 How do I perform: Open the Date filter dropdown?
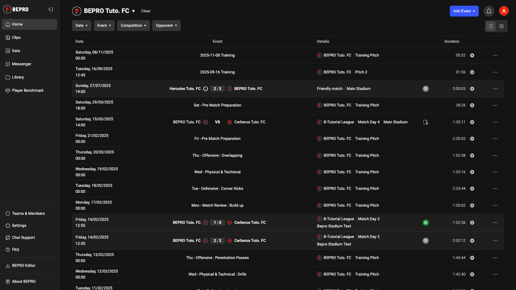pyautogui.click(x=82, y=26)
